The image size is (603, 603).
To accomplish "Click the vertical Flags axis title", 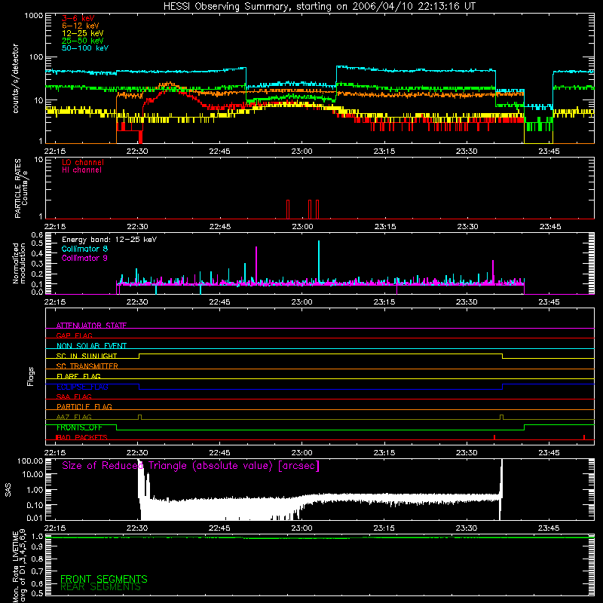I will point(31,376).
